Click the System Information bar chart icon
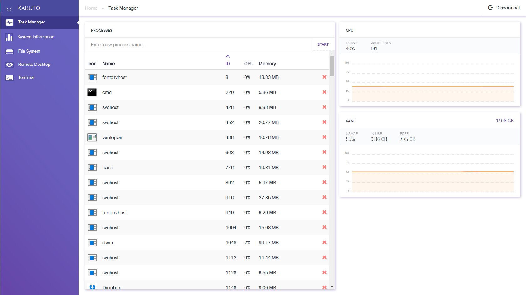 pyautogui.click(x=9, y=37)
